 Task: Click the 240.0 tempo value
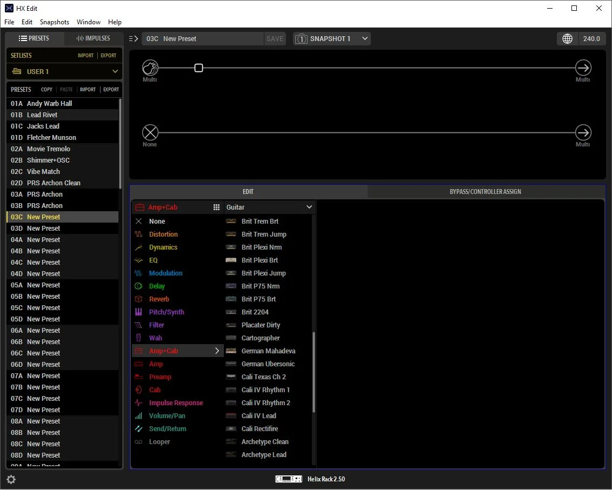[591, 38]
